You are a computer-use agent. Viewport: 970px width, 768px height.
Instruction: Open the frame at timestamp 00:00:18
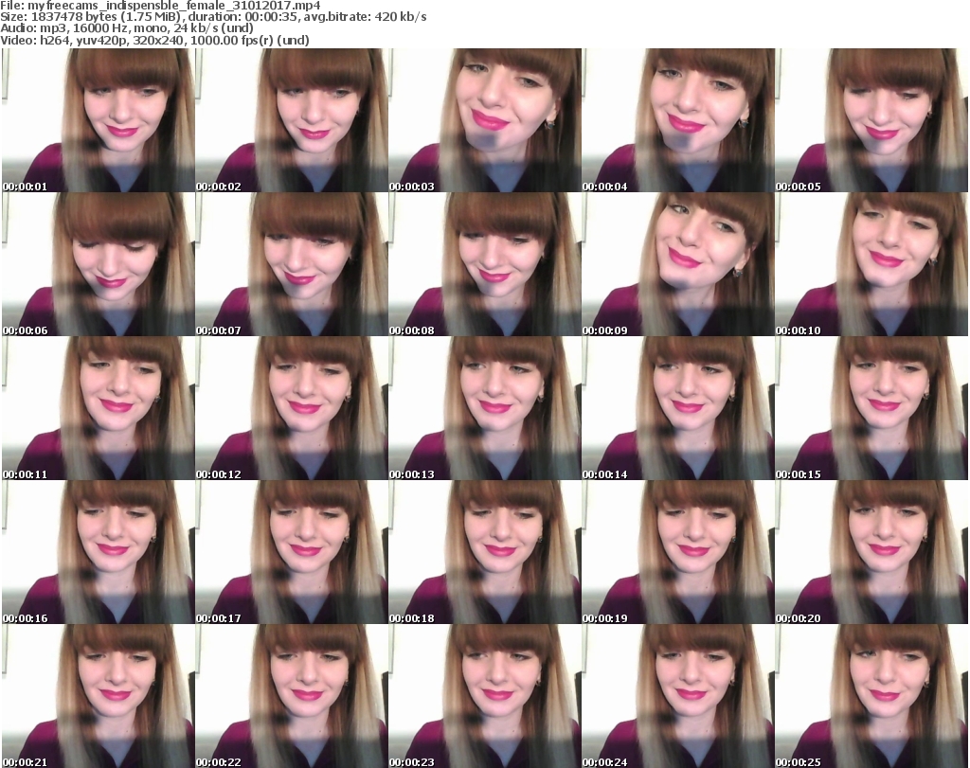click(484, 552)
